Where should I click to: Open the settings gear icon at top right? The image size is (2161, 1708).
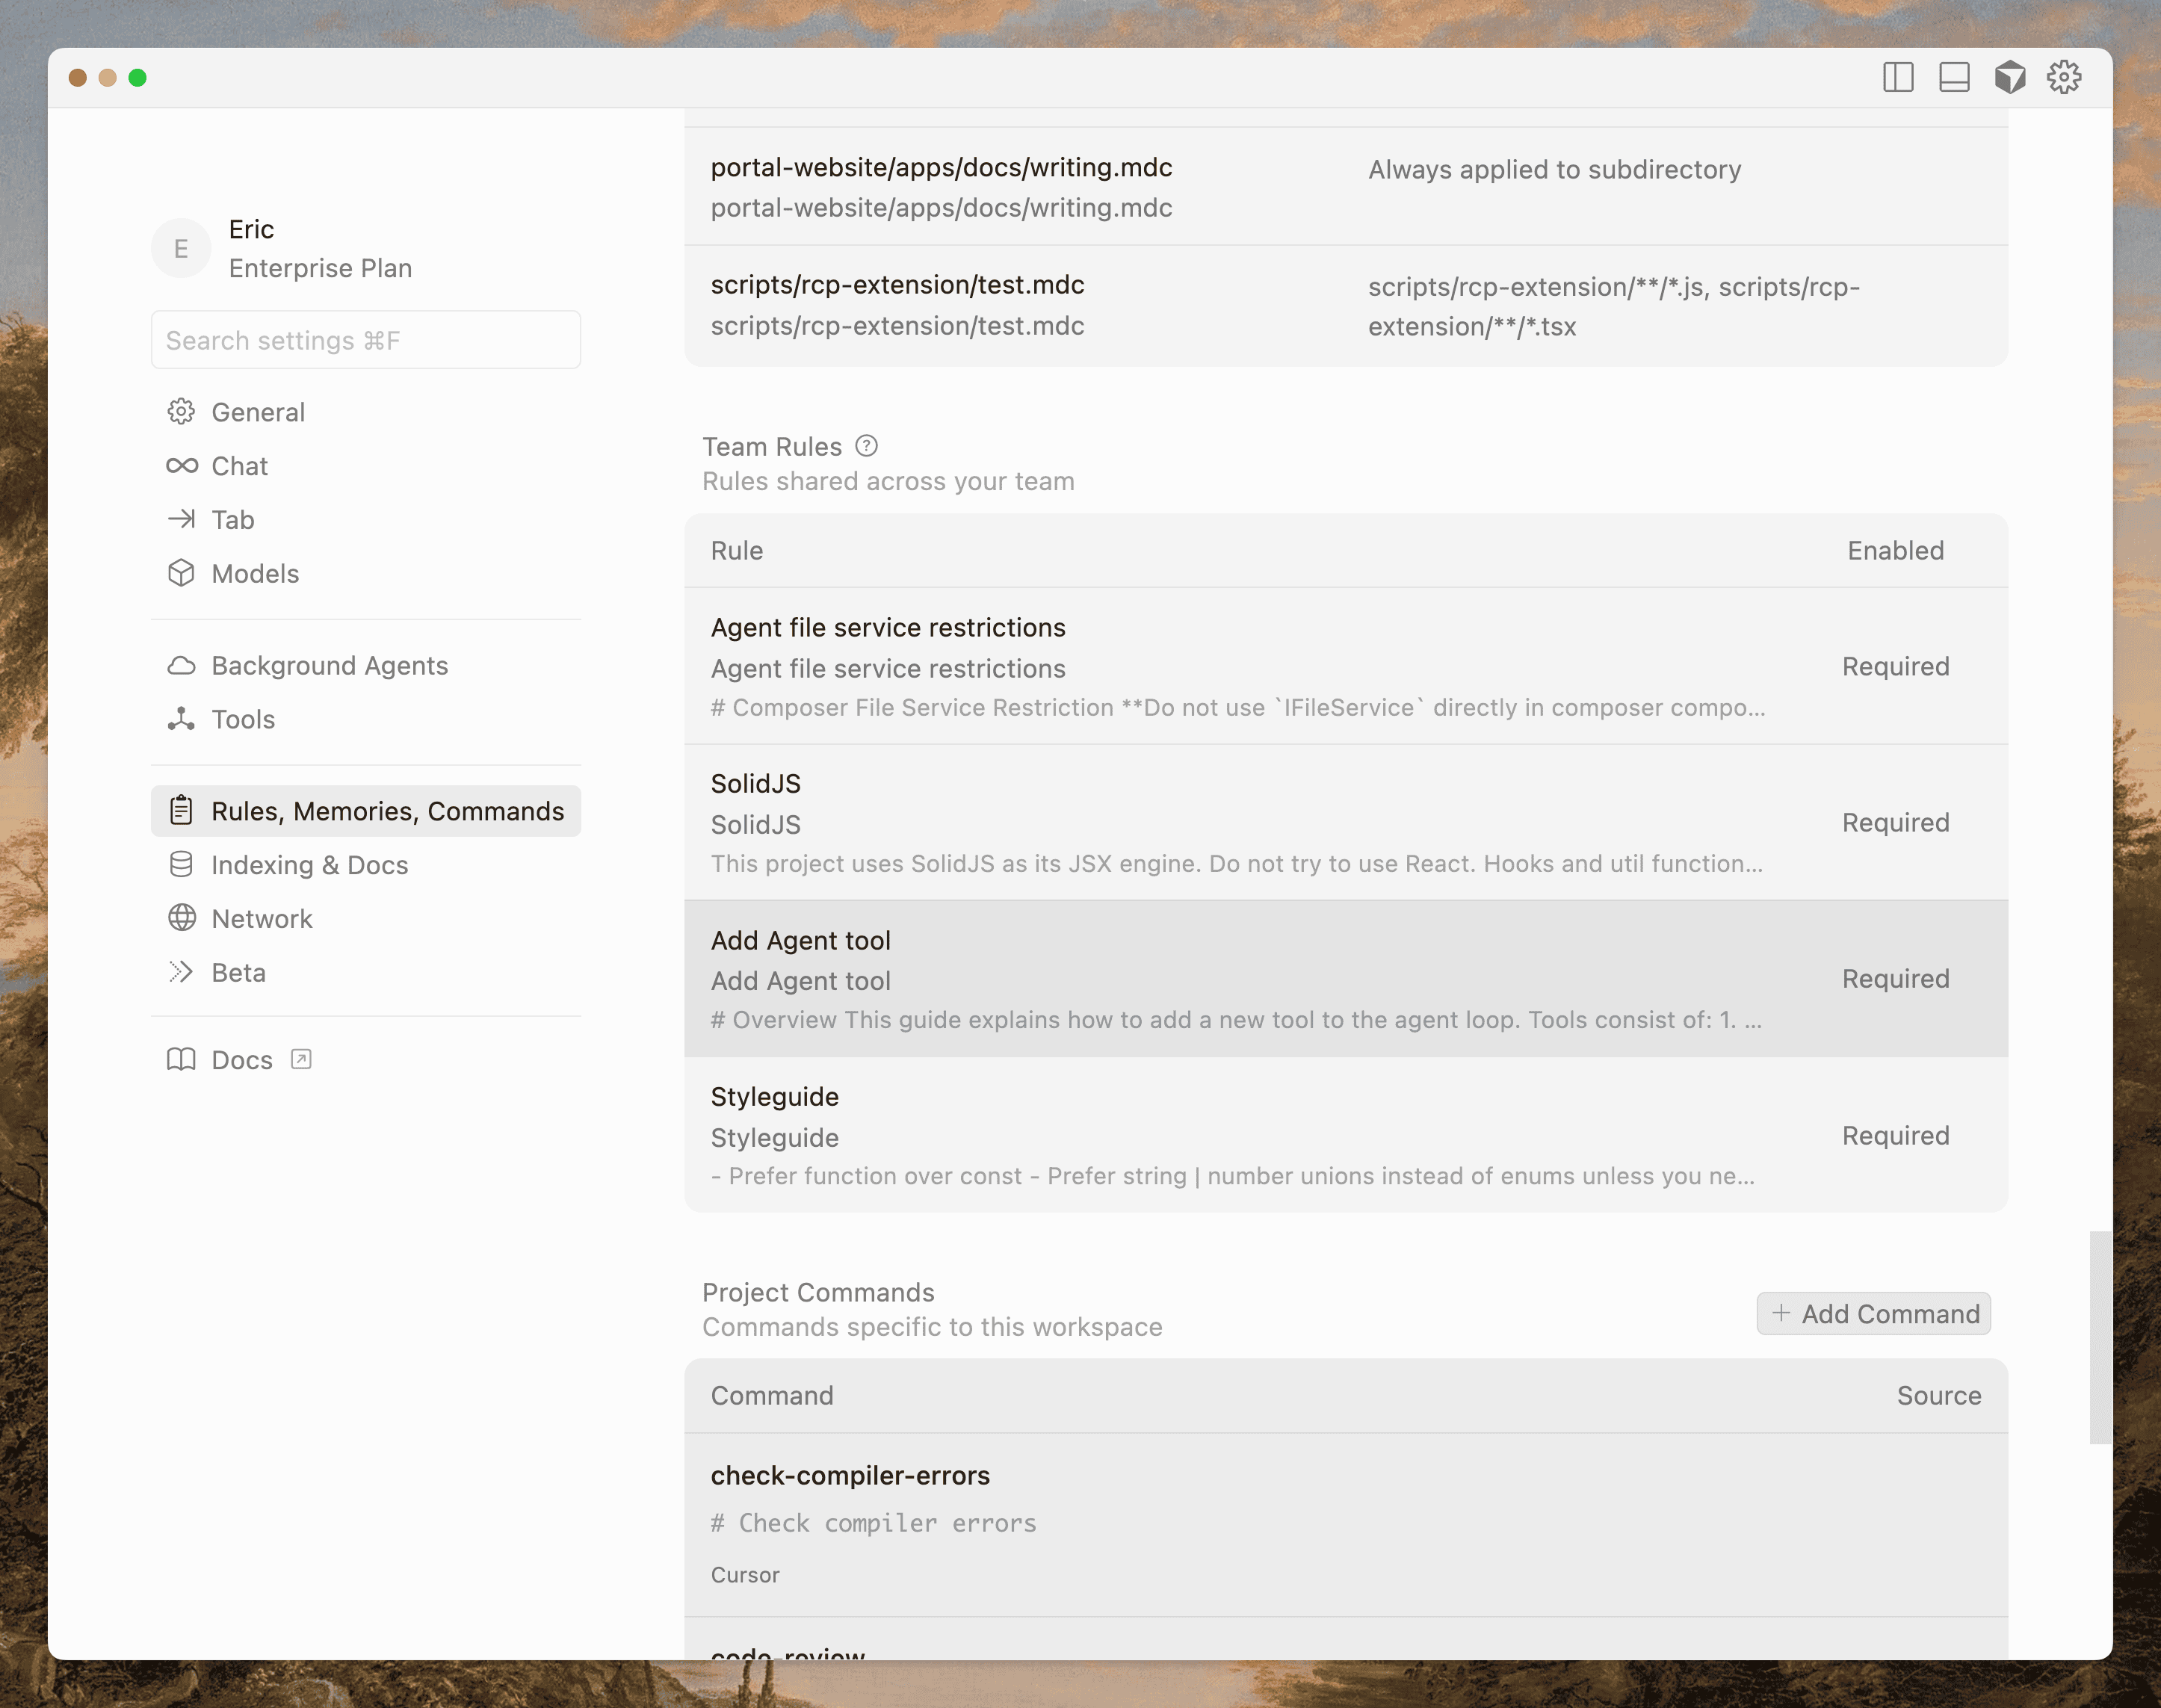pyautogui.click(x=2064, y=77)
